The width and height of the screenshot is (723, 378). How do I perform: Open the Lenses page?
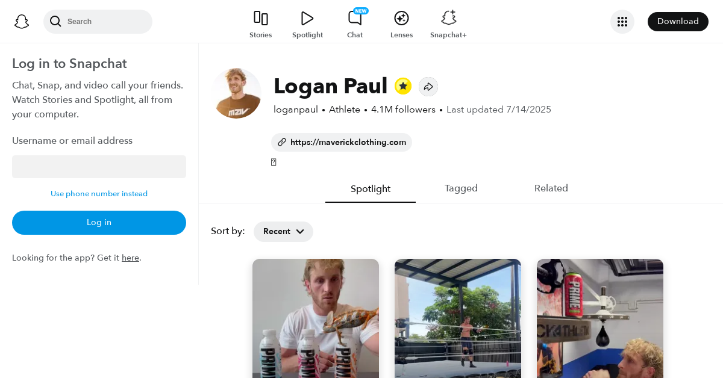(x=401, y=25)
